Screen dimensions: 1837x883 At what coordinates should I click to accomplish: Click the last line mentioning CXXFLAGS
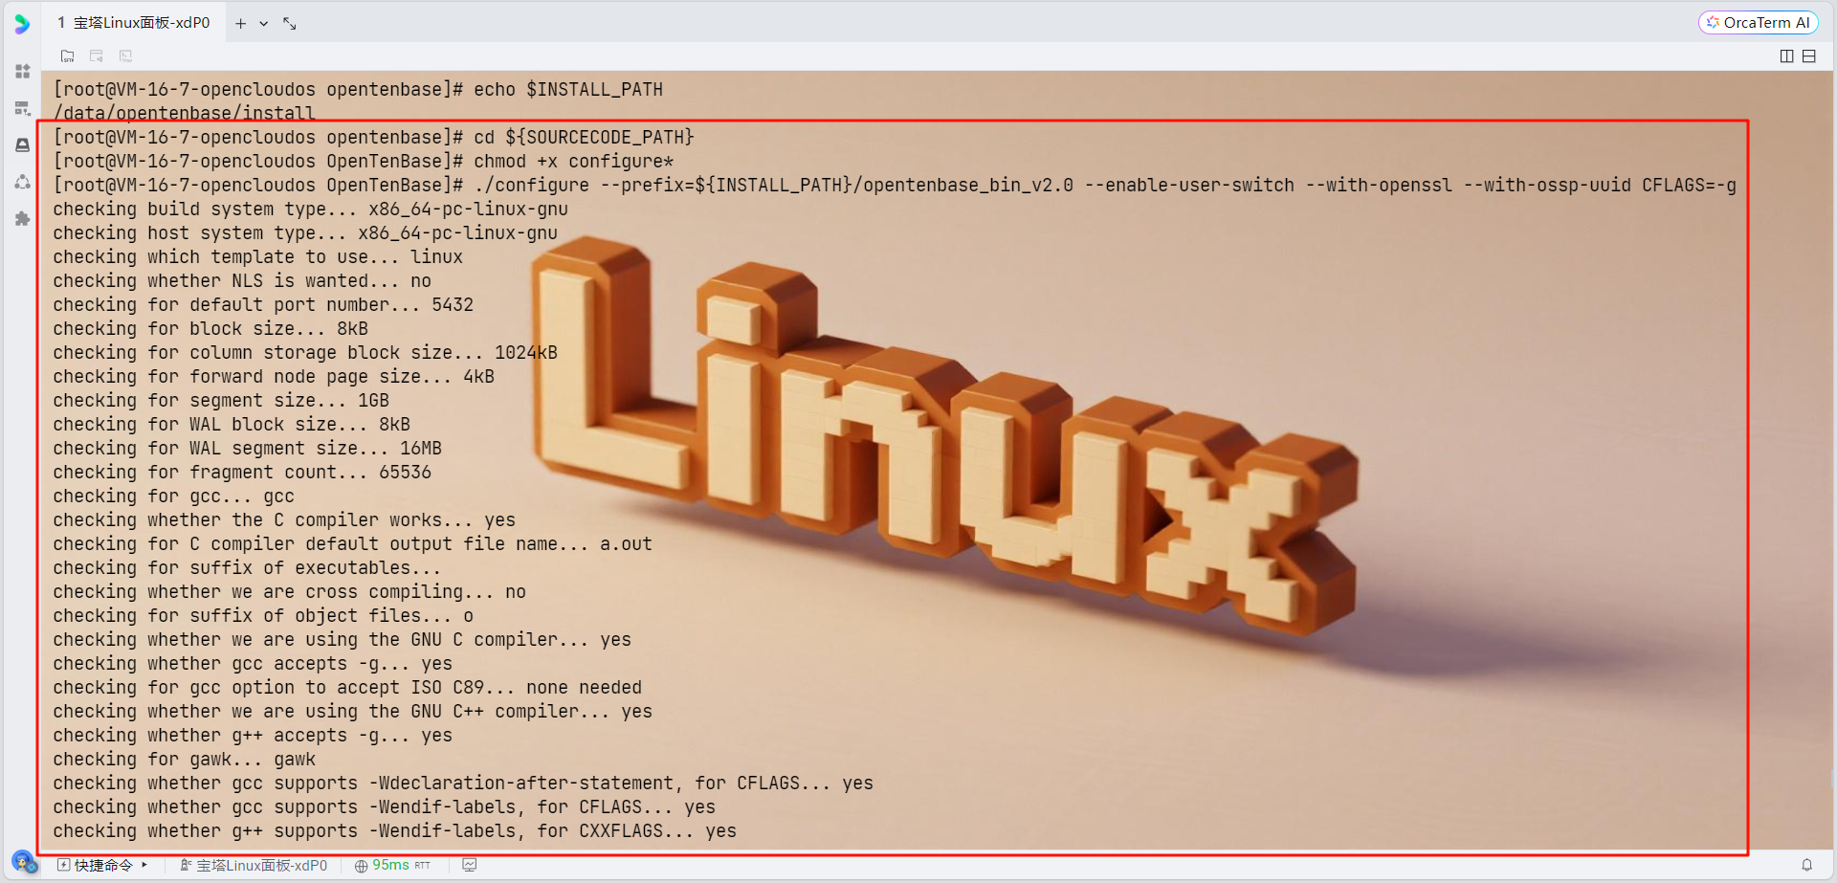click(x=395, y=831)
